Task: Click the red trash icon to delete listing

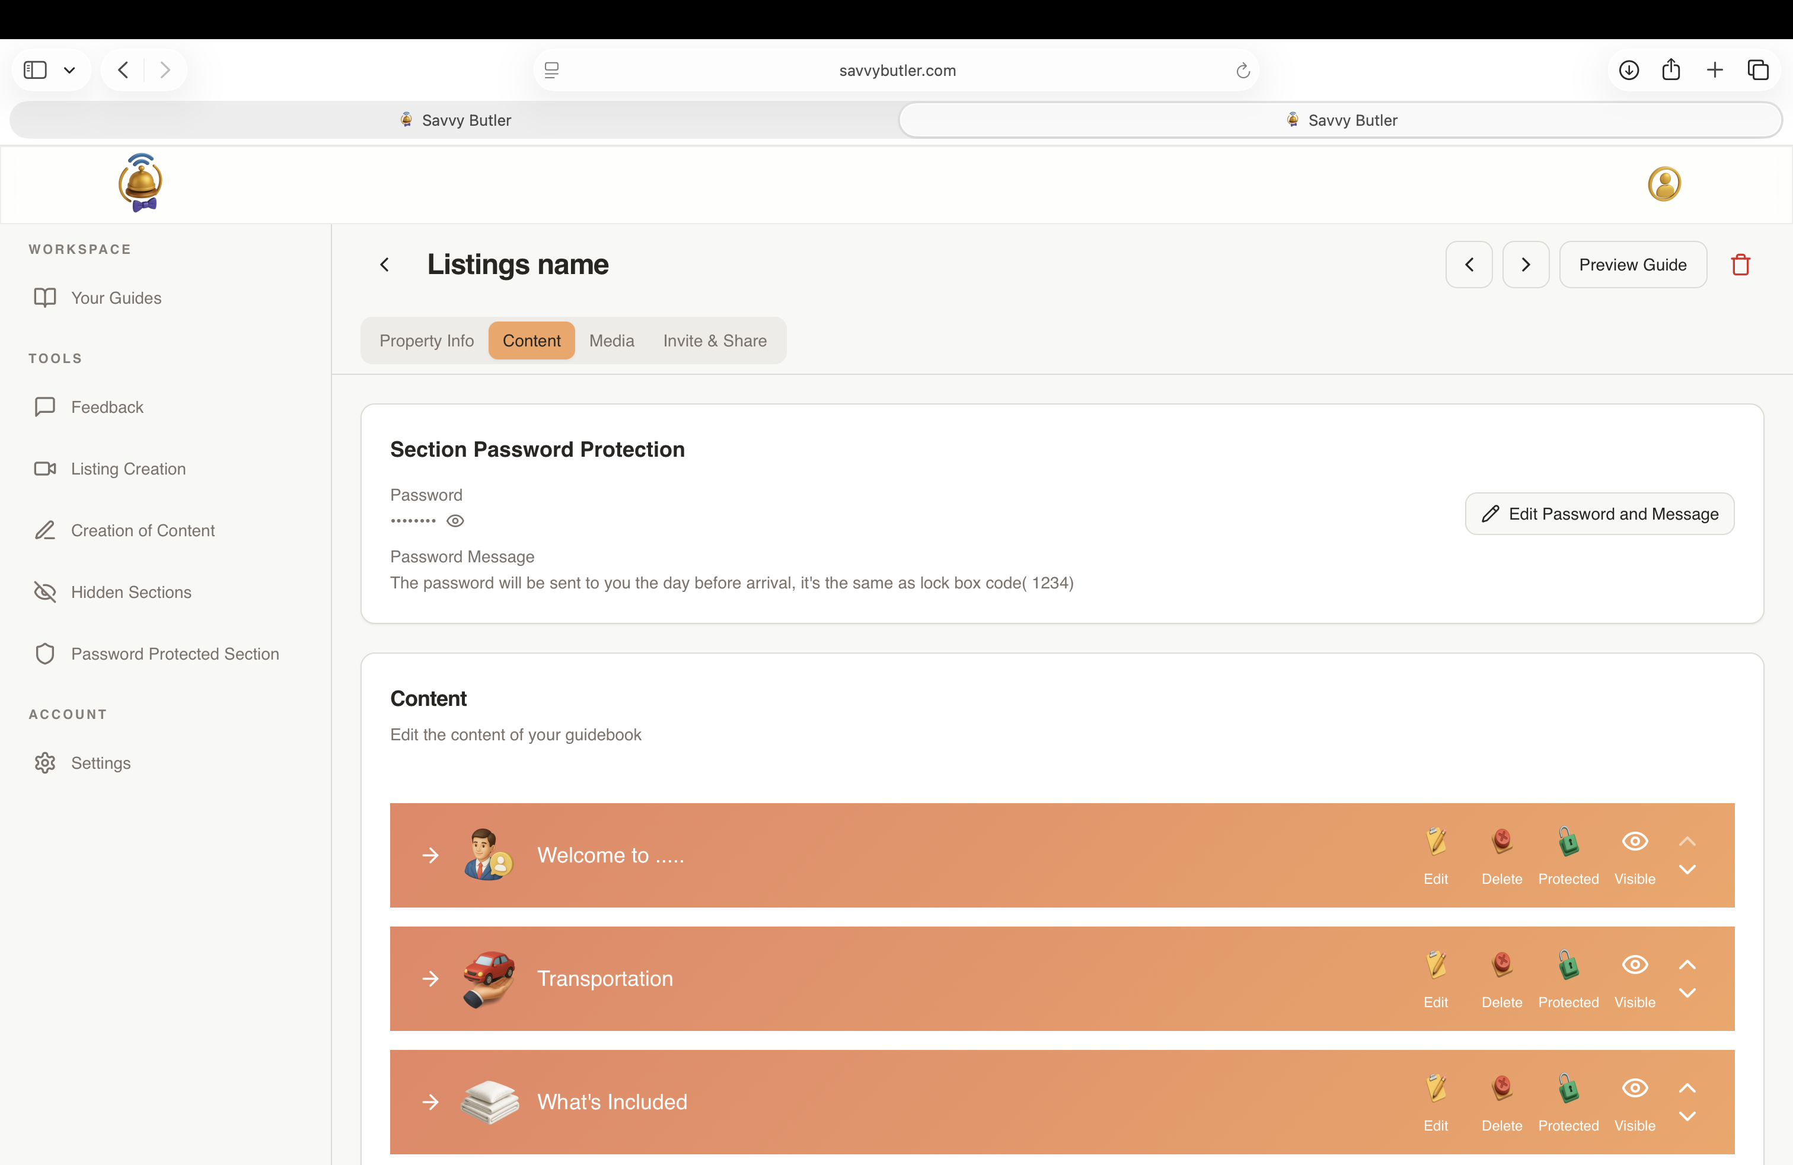Action: coord(1740,265)
